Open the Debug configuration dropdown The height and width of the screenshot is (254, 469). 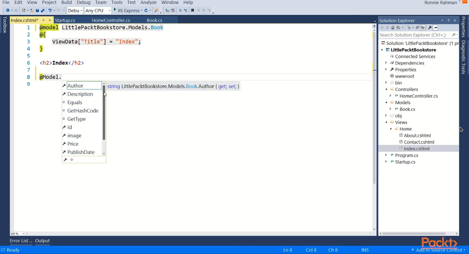(x=75, y=11)
